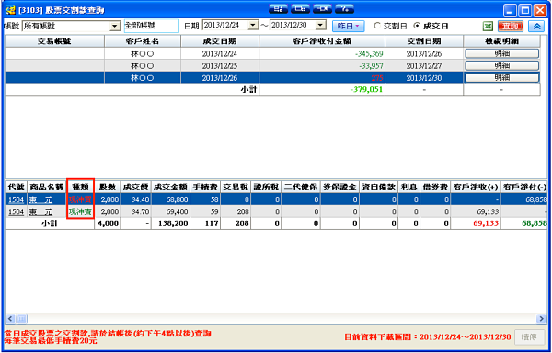The height and width of the screenshot is (353, 552).
Task: Click 東元 name in the 現沖買 row
Action: [40, 200]
